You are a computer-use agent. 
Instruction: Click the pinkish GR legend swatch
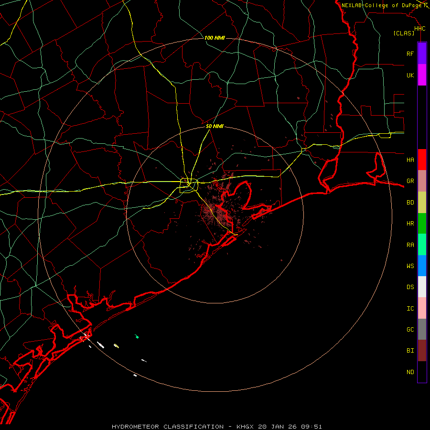coord(422,181)
